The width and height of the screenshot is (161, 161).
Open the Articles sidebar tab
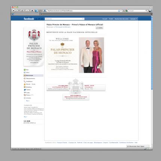pos(28,98)
